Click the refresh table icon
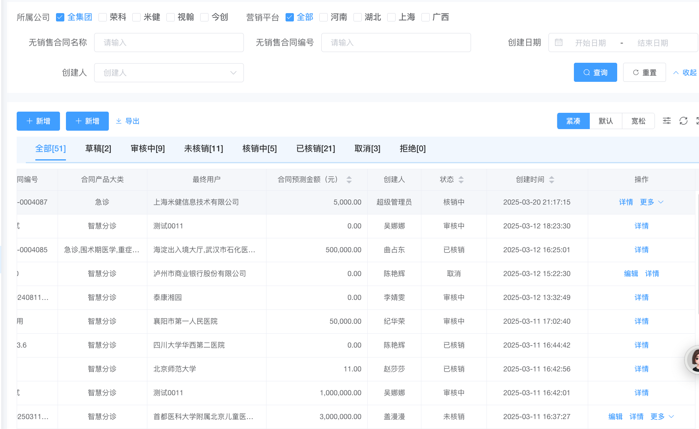Viewport: 699px width, 429px height. click(684, 121)
